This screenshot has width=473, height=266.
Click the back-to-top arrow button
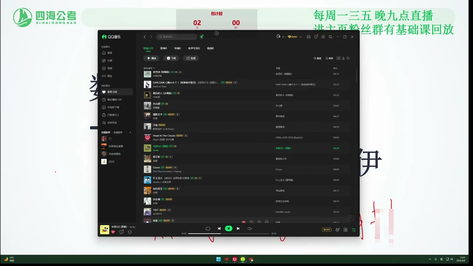[351, 218]
